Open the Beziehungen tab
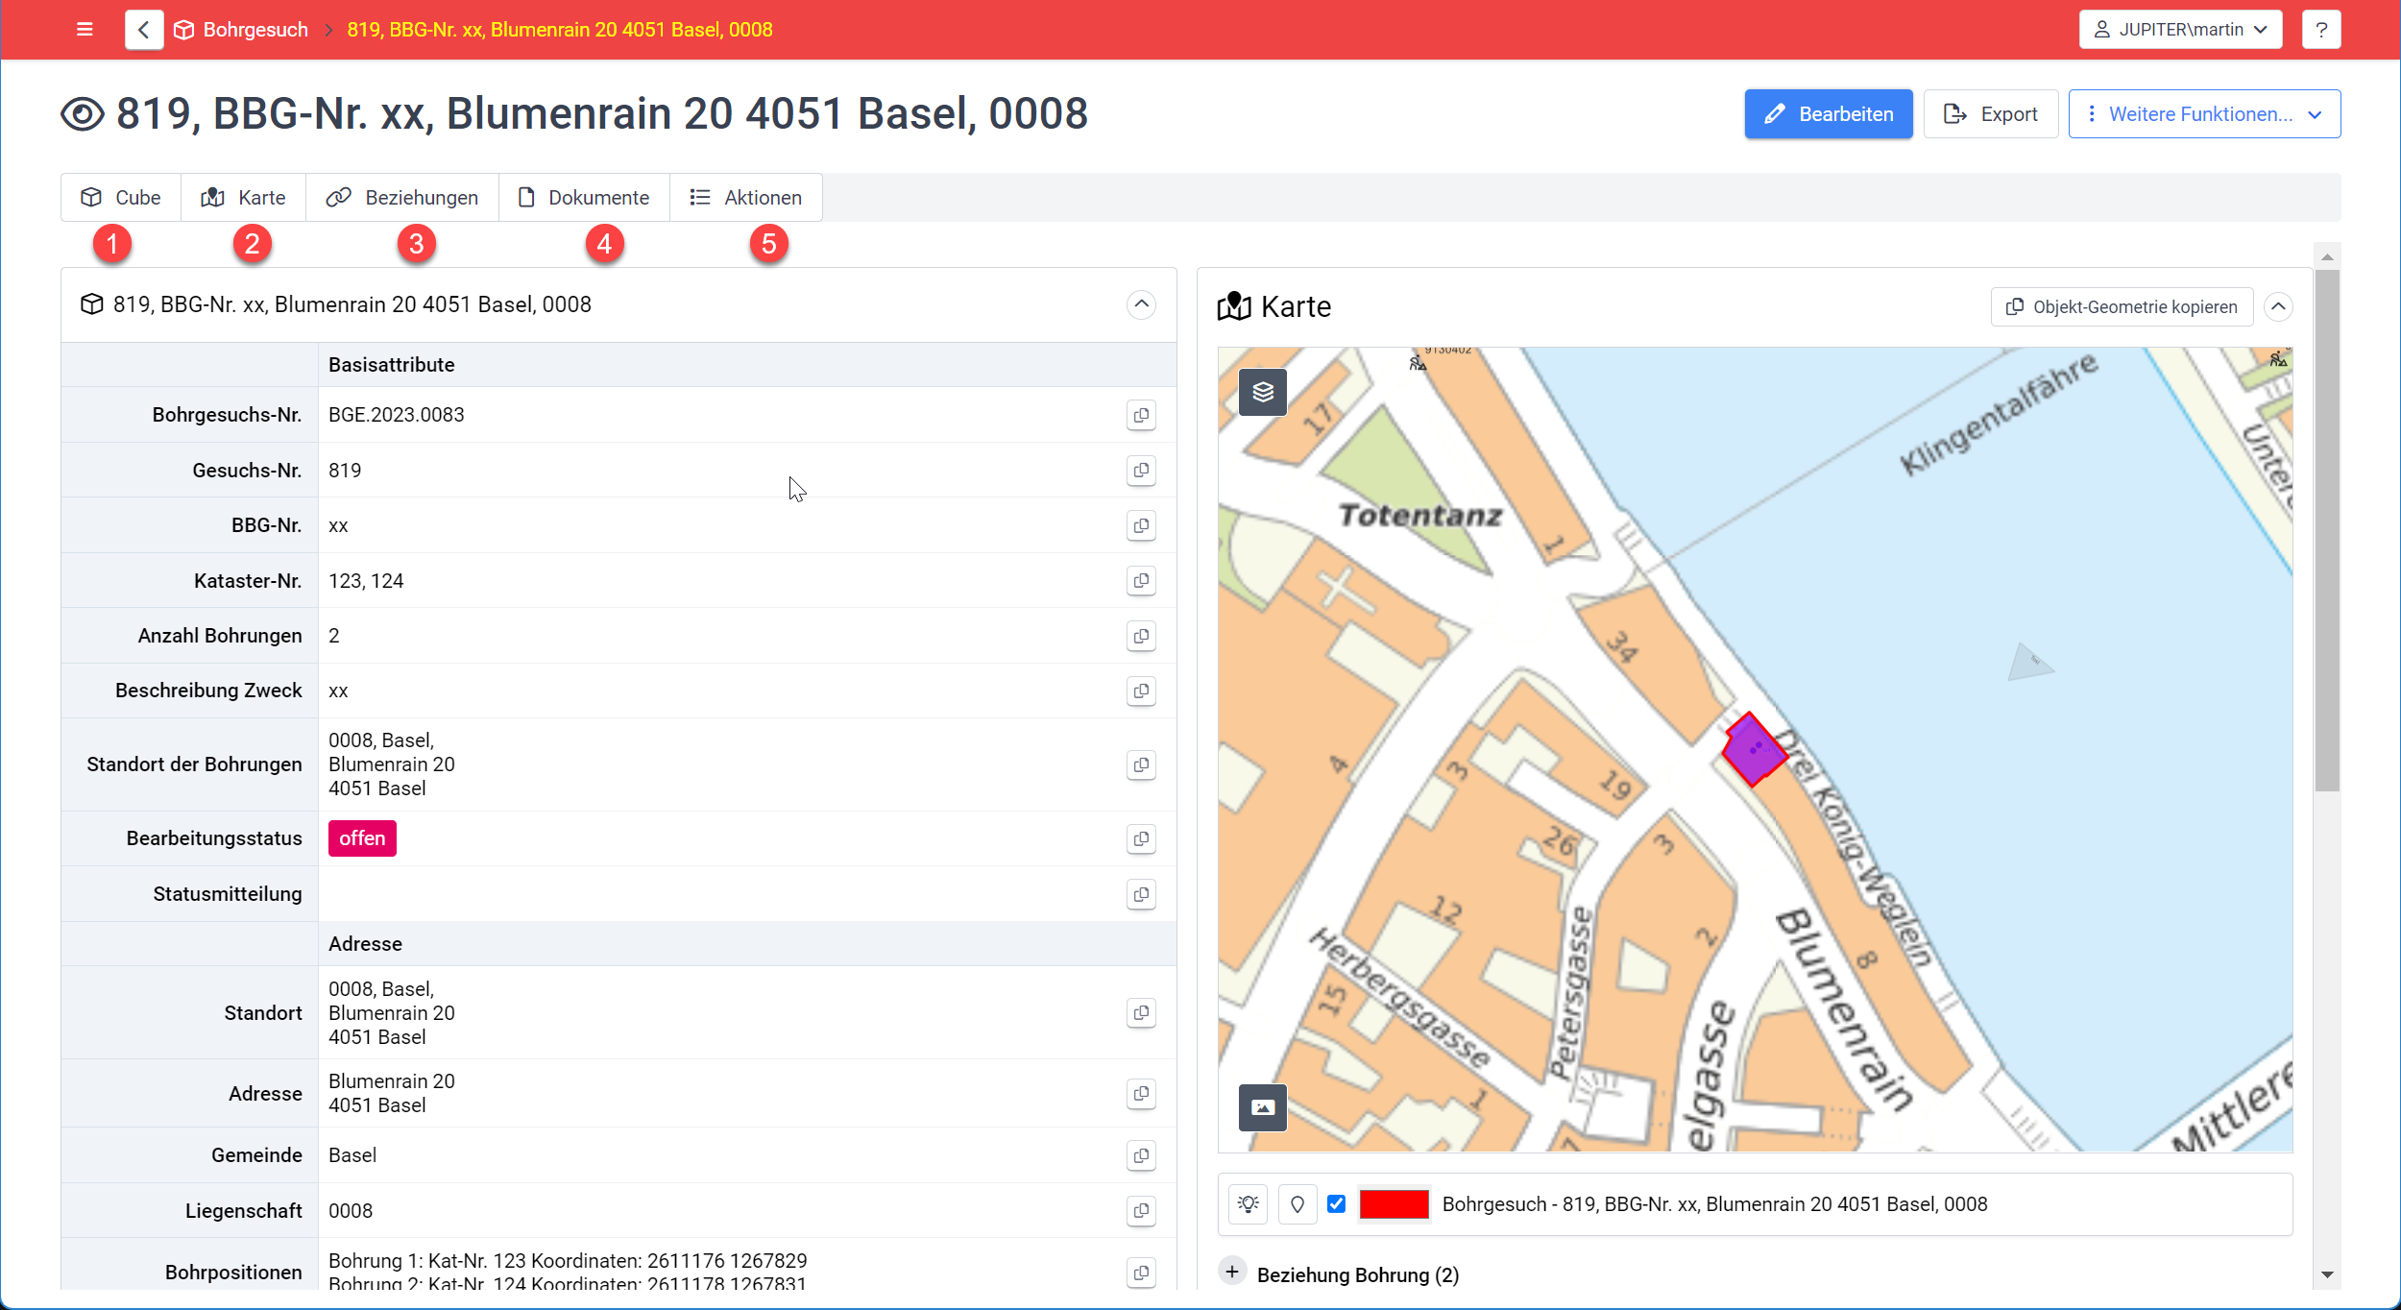 (x=402, y=197)
